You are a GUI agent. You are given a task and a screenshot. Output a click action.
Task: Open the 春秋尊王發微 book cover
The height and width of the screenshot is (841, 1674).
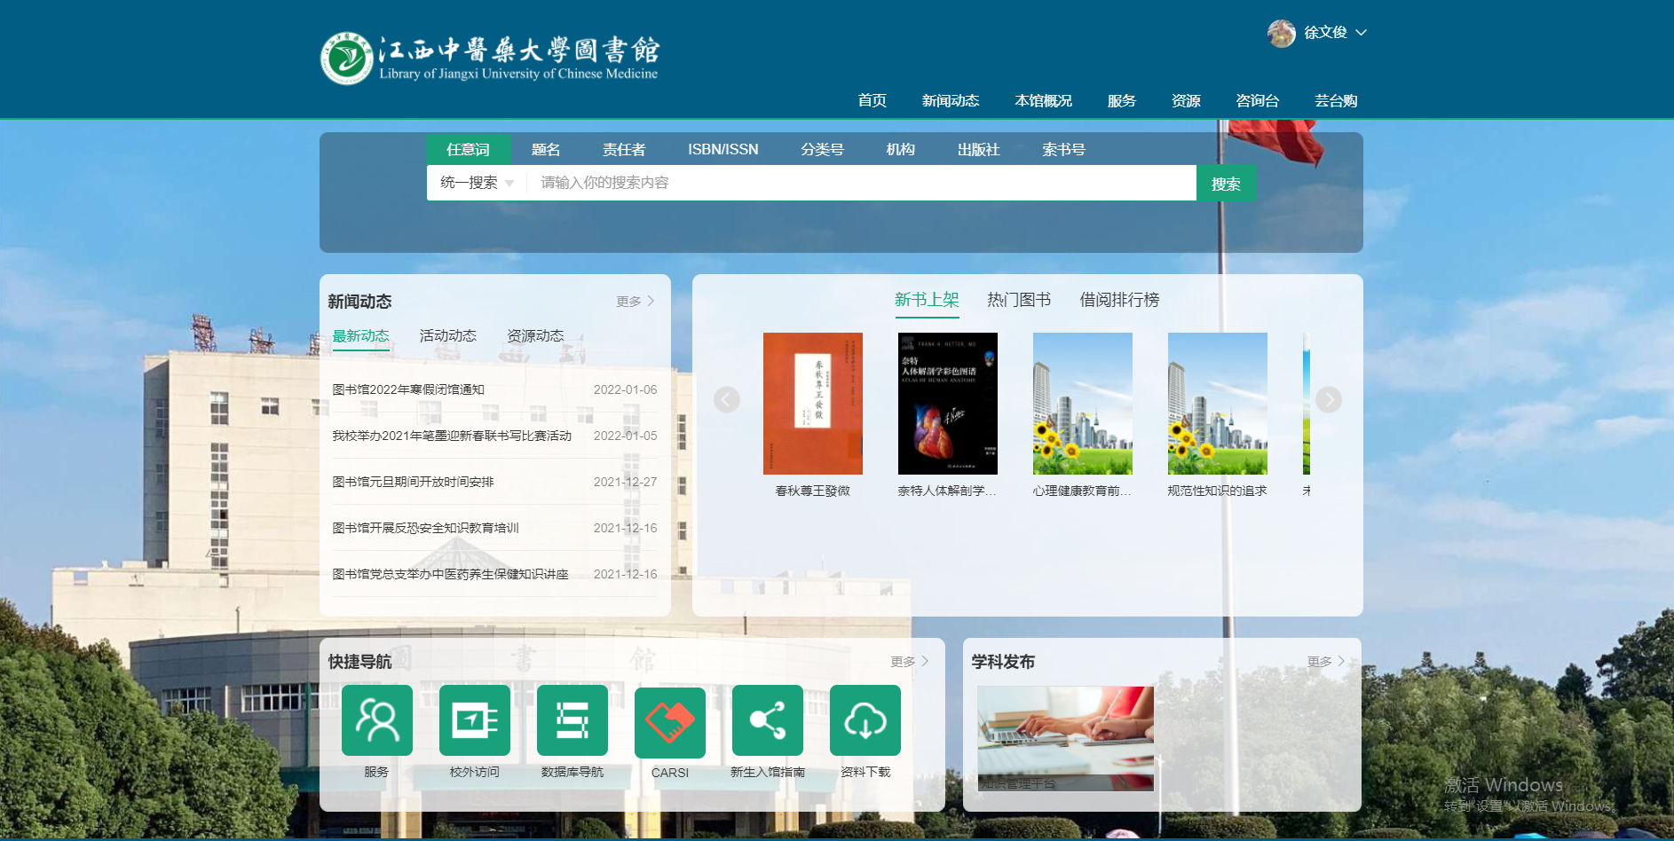point(813,404)
